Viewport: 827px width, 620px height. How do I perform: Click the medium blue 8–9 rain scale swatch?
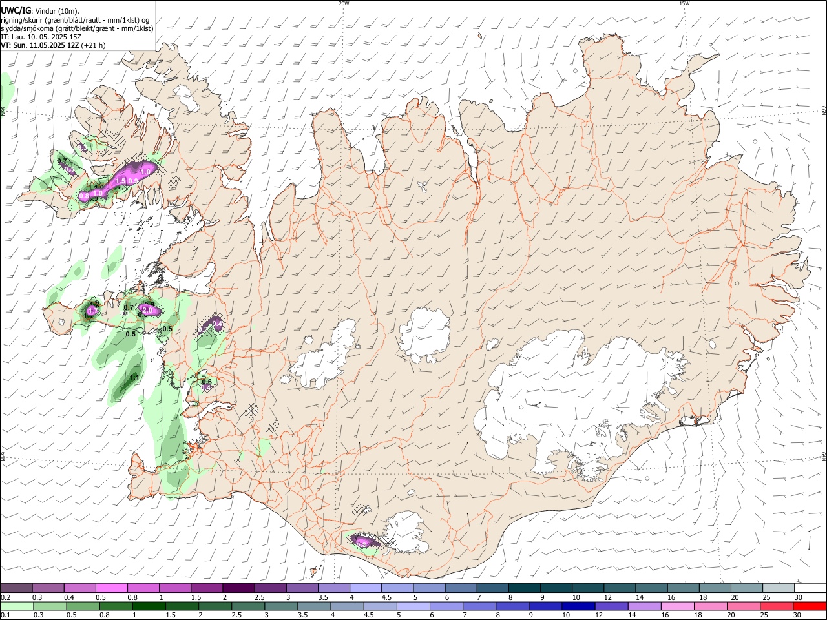(512, 606)
